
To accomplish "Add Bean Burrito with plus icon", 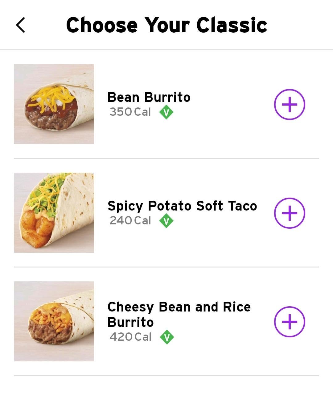I will (290, 104).
